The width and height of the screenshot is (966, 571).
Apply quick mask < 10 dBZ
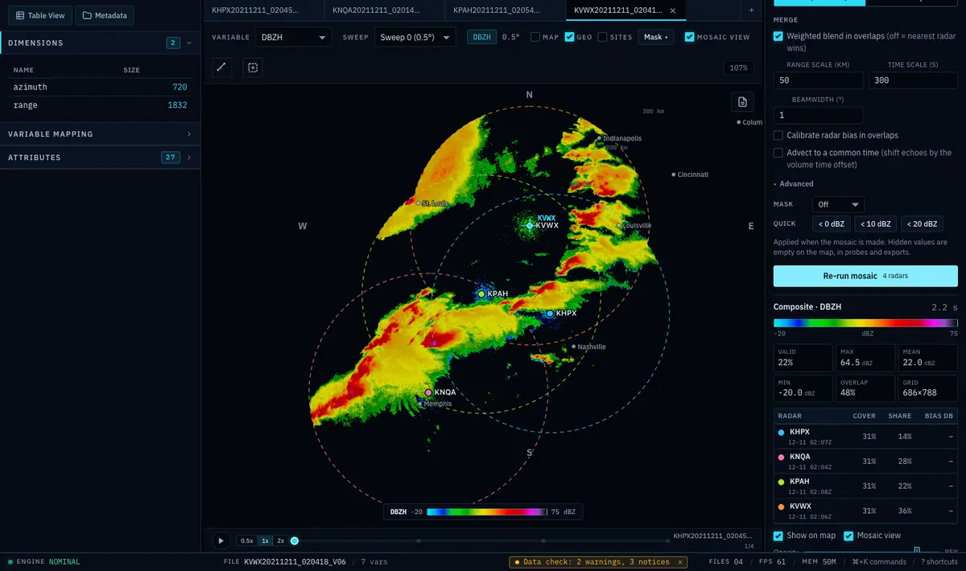pyautogui.click(x=875, y=224)
